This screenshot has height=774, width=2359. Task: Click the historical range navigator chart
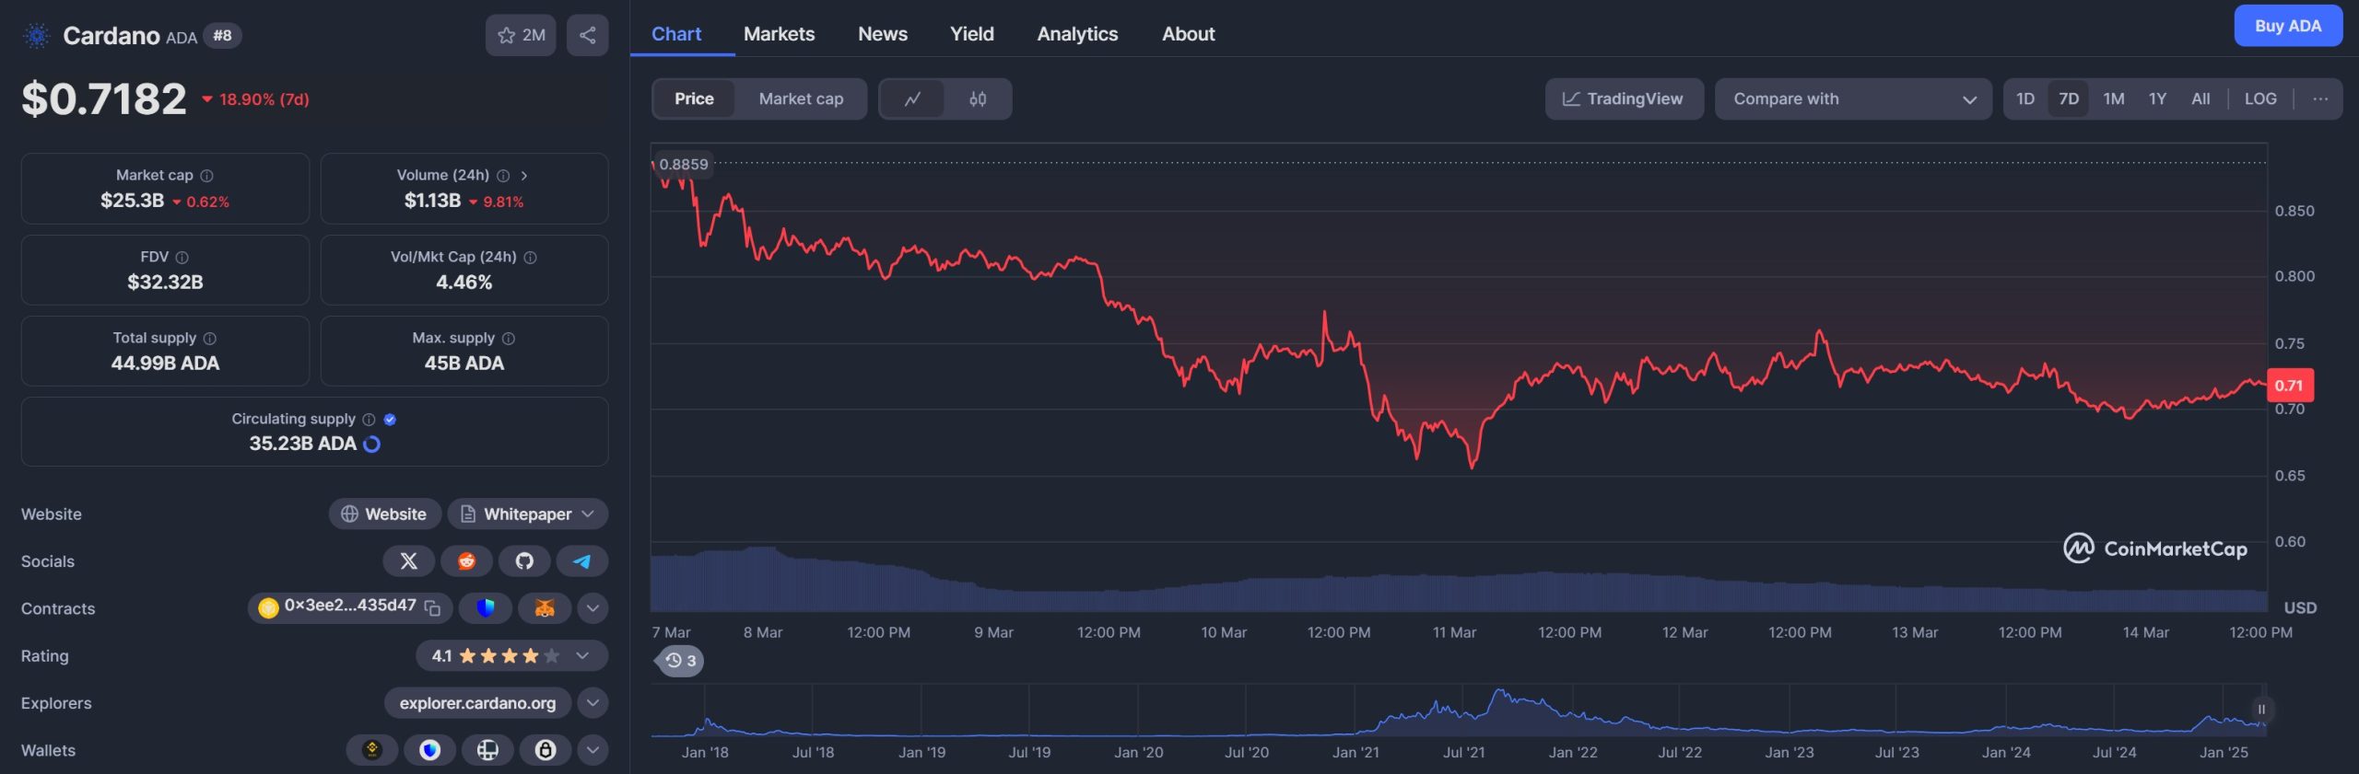pos(1458,710)
